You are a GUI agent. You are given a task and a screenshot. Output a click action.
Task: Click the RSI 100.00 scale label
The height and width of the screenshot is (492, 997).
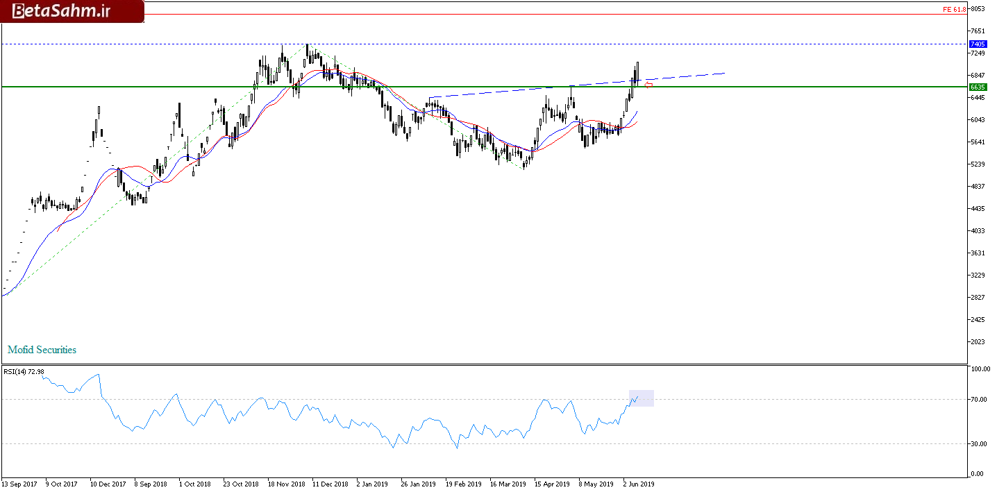(980, 370)
